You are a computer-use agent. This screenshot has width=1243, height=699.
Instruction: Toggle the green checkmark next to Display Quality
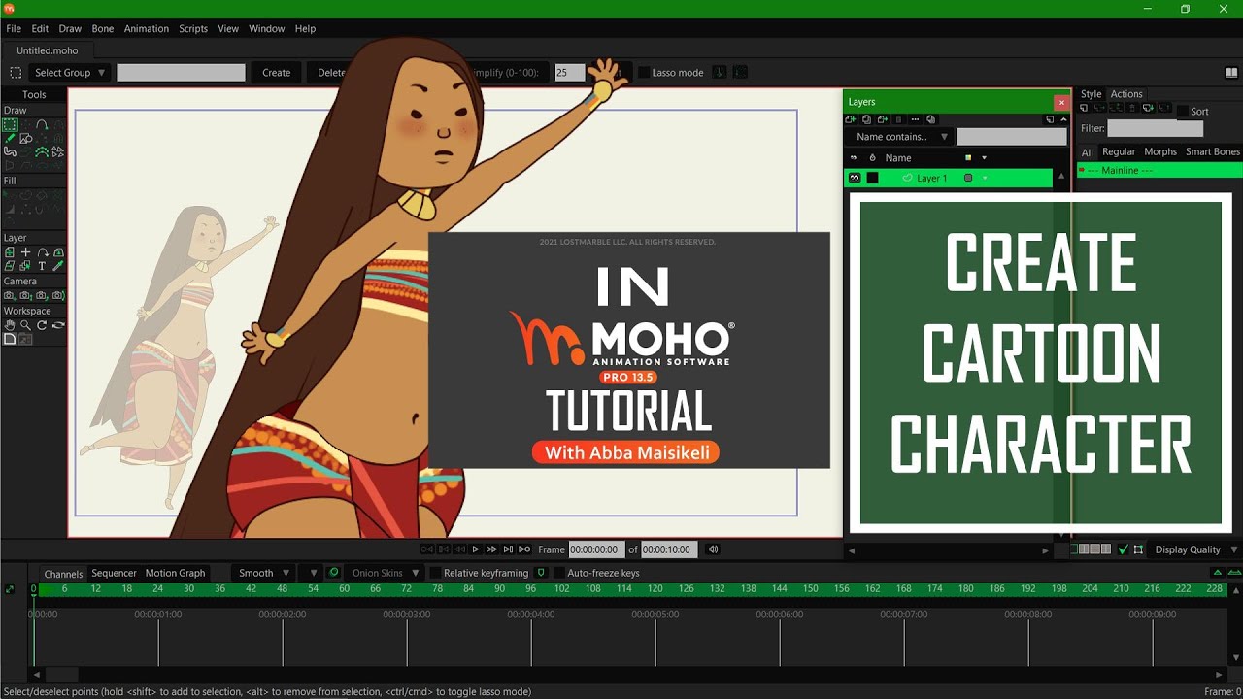point(1124,549)
